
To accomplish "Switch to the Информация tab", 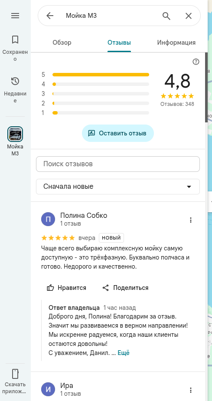I will (x=176, y=43).
